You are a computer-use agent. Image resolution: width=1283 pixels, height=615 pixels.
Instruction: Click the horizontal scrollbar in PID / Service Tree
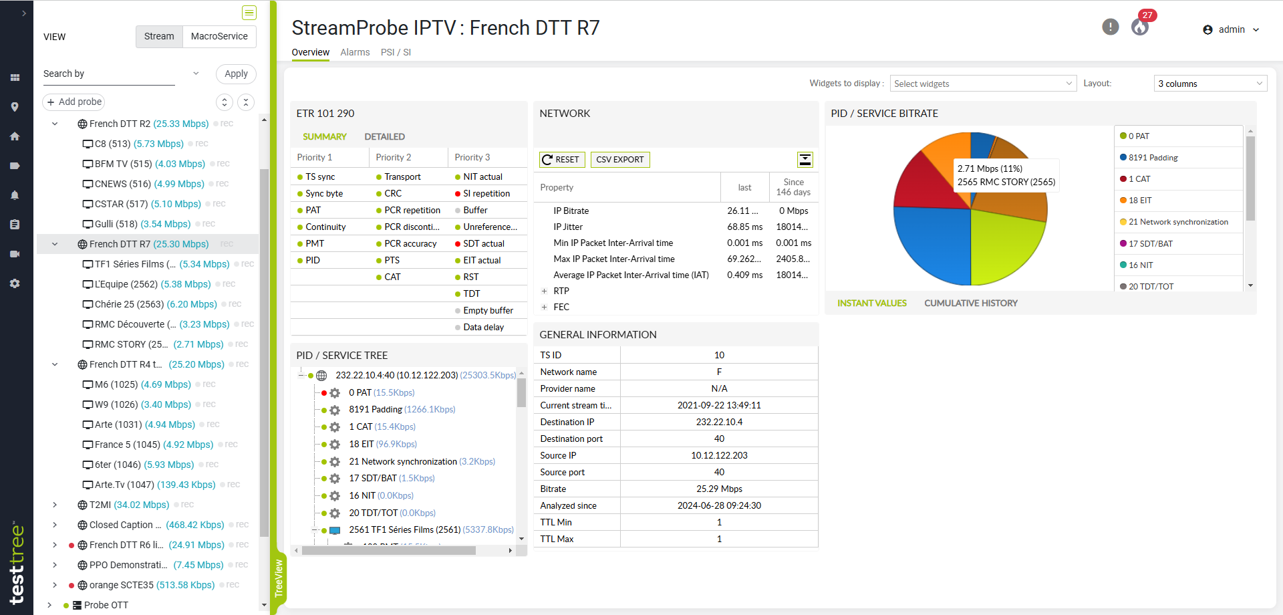(x=389, y=551)
